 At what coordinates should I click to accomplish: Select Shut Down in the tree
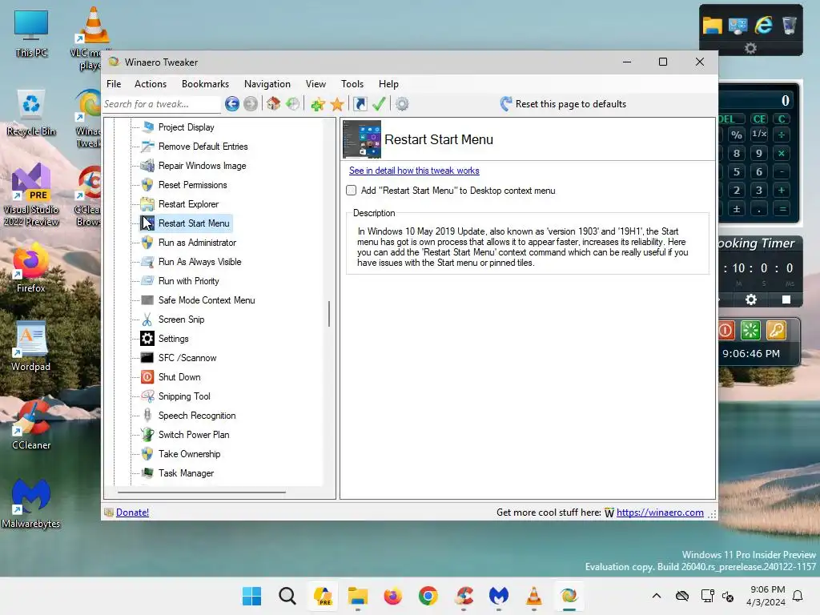tap(179, 377)
